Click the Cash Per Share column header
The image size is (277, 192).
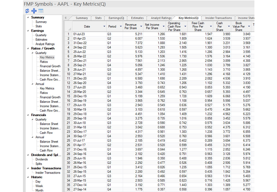[x=219, y=26]
